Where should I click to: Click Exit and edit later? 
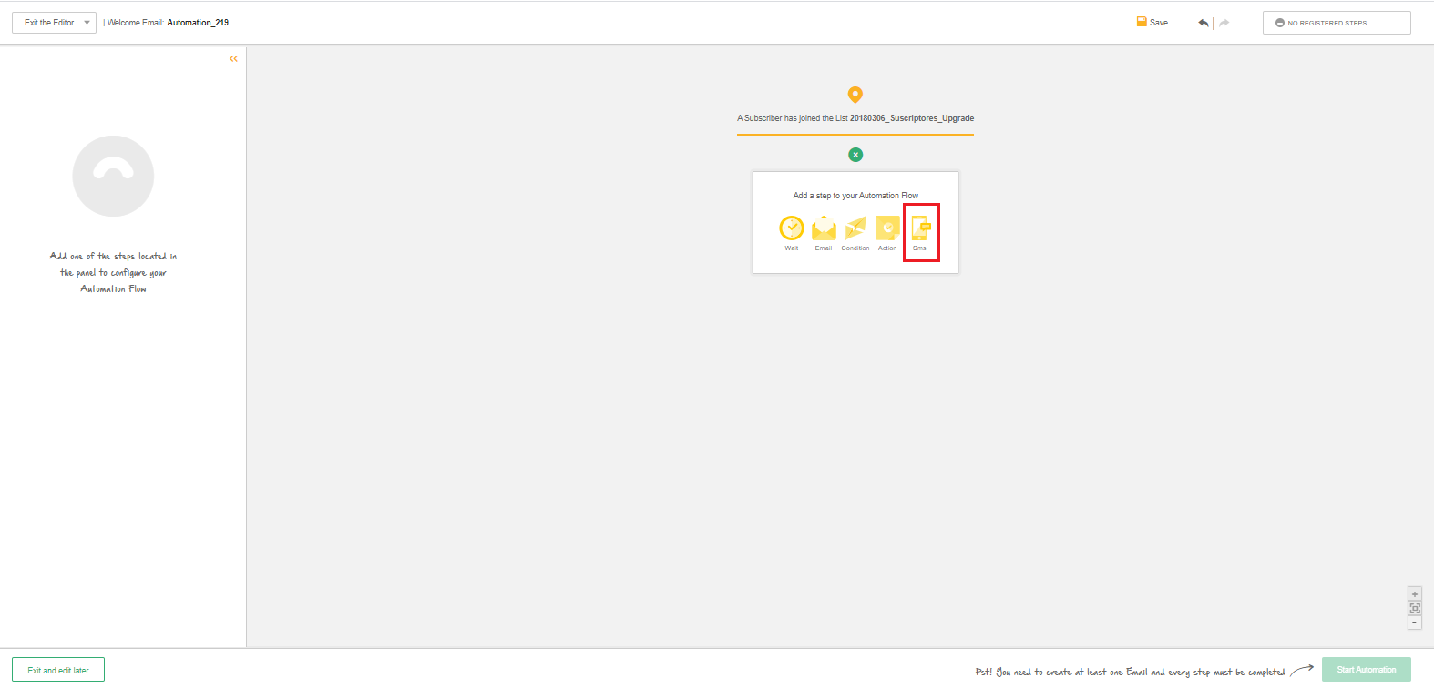click(58, 670)
